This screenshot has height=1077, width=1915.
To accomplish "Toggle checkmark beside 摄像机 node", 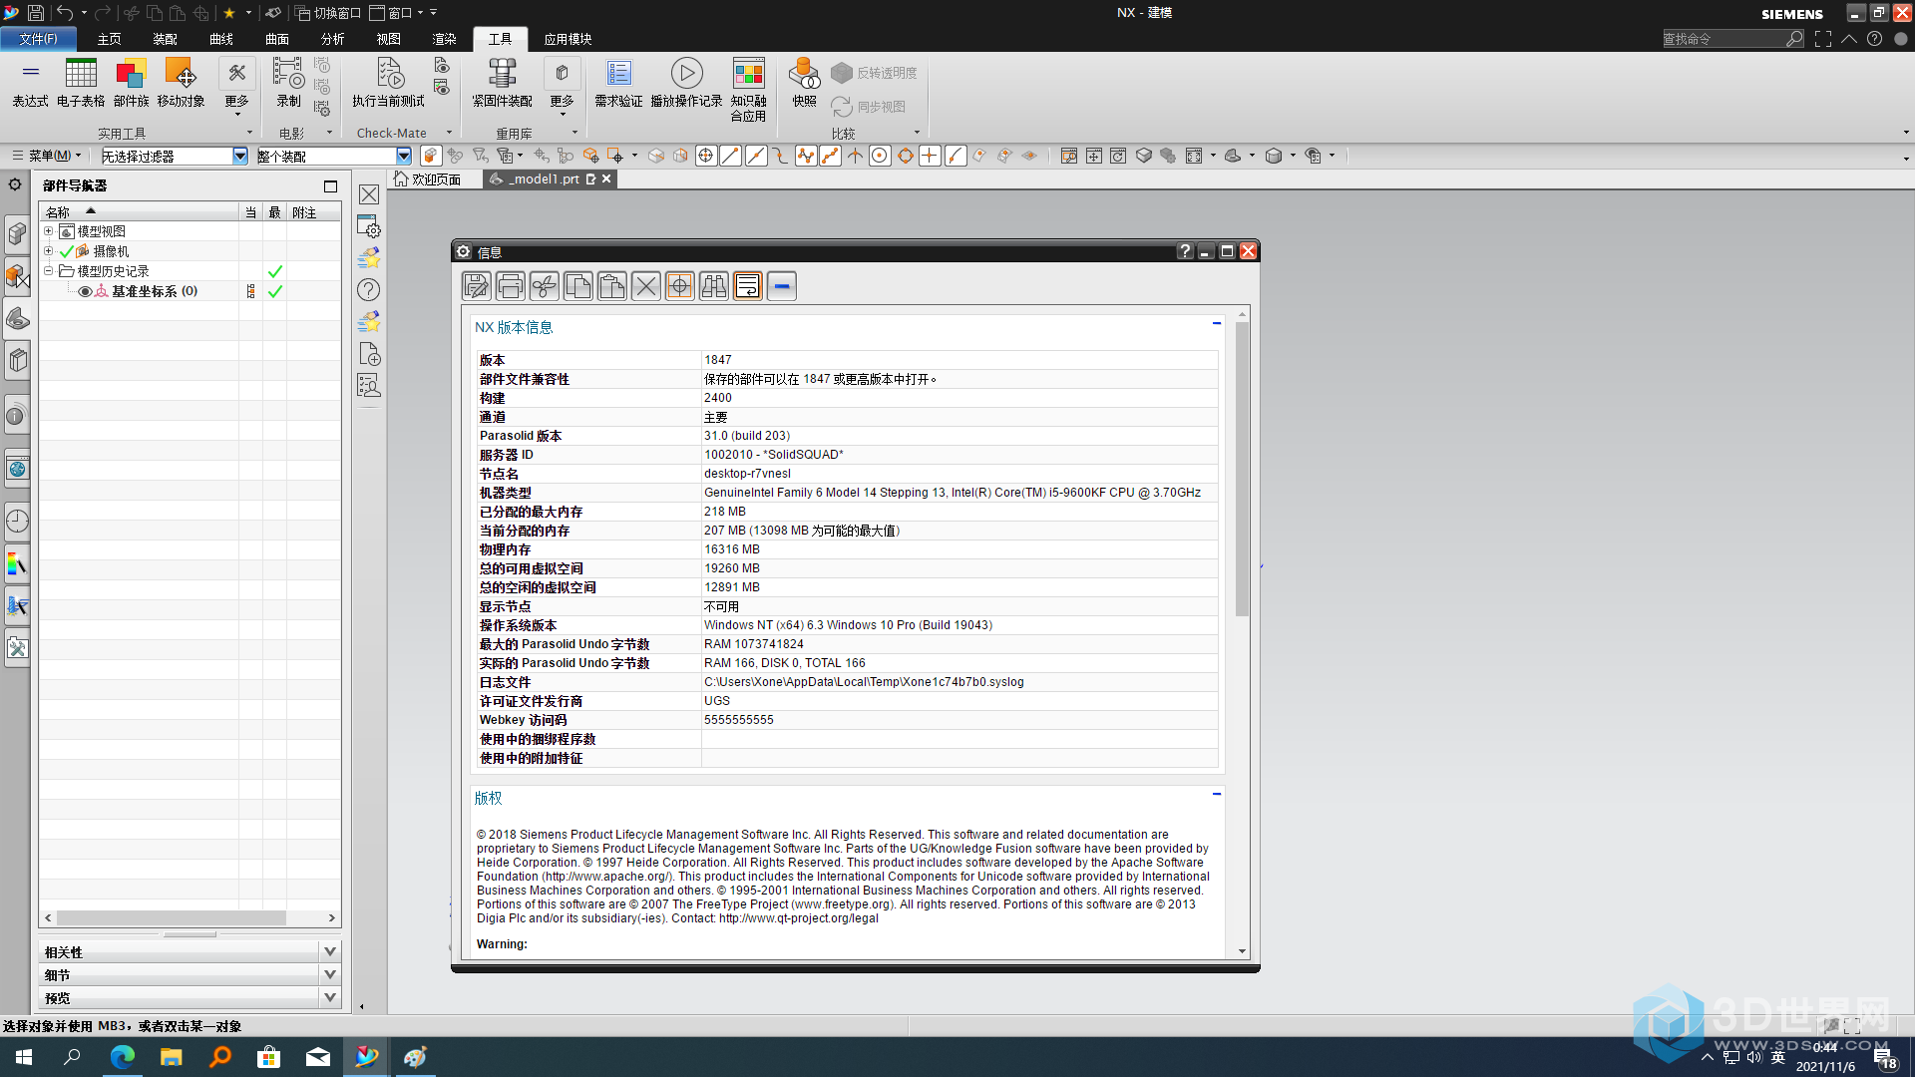I will pos(66,251).
